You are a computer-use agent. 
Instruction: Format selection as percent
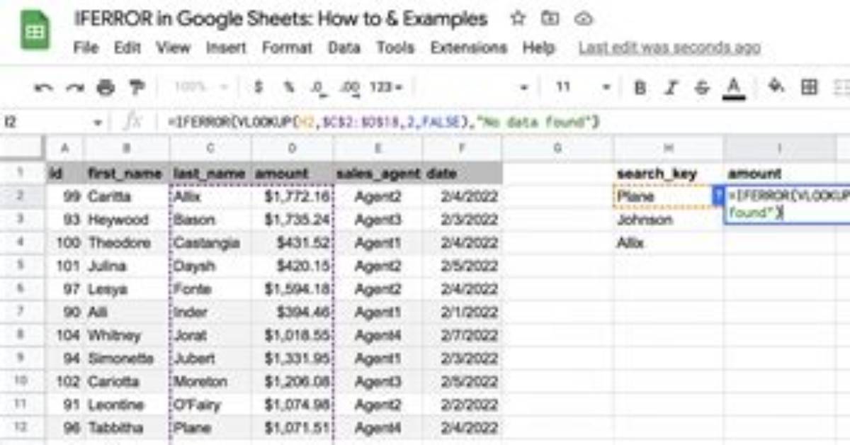click(x=289, y=87)
